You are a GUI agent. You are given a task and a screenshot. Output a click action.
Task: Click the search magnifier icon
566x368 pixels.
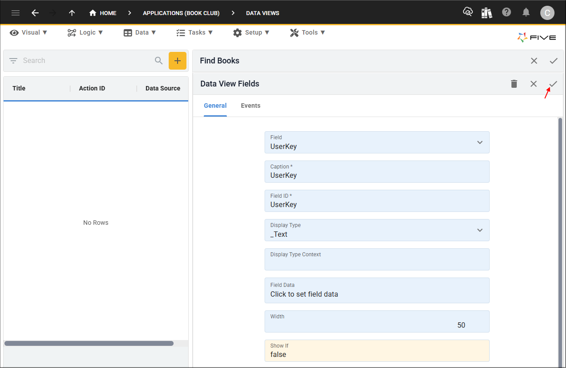click(159, 61)
